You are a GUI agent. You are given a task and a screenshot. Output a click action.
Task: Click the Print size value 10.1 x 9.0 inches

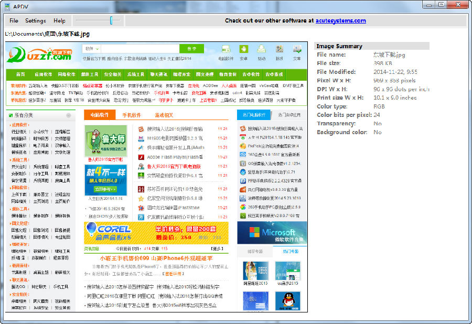(x=395, y=98)
